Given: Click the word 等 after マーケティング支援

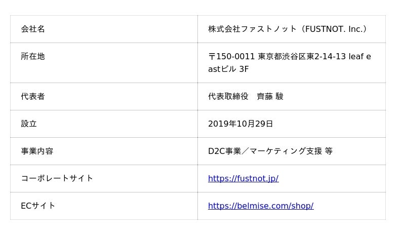Looking at the screenshot, I should (329, 151).
